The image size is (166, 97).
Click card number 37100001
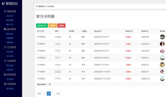(41, 79)
